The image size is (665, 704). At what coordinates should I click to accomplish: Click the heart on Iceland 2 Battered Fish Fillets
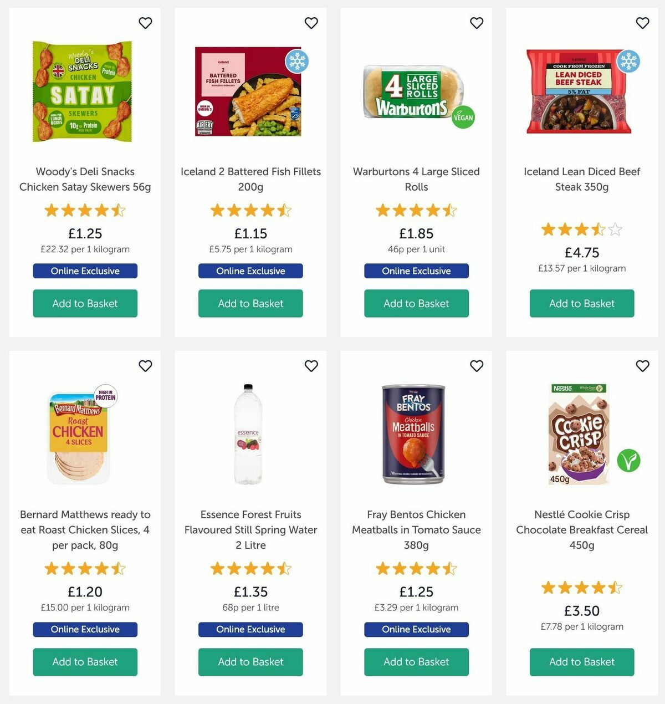click(x=311, y=23)
